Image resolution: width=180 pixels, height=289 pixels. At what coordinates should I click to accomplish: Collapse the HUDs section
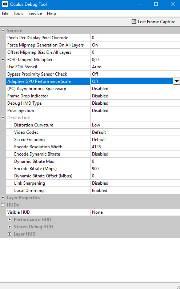pos(3,205)
